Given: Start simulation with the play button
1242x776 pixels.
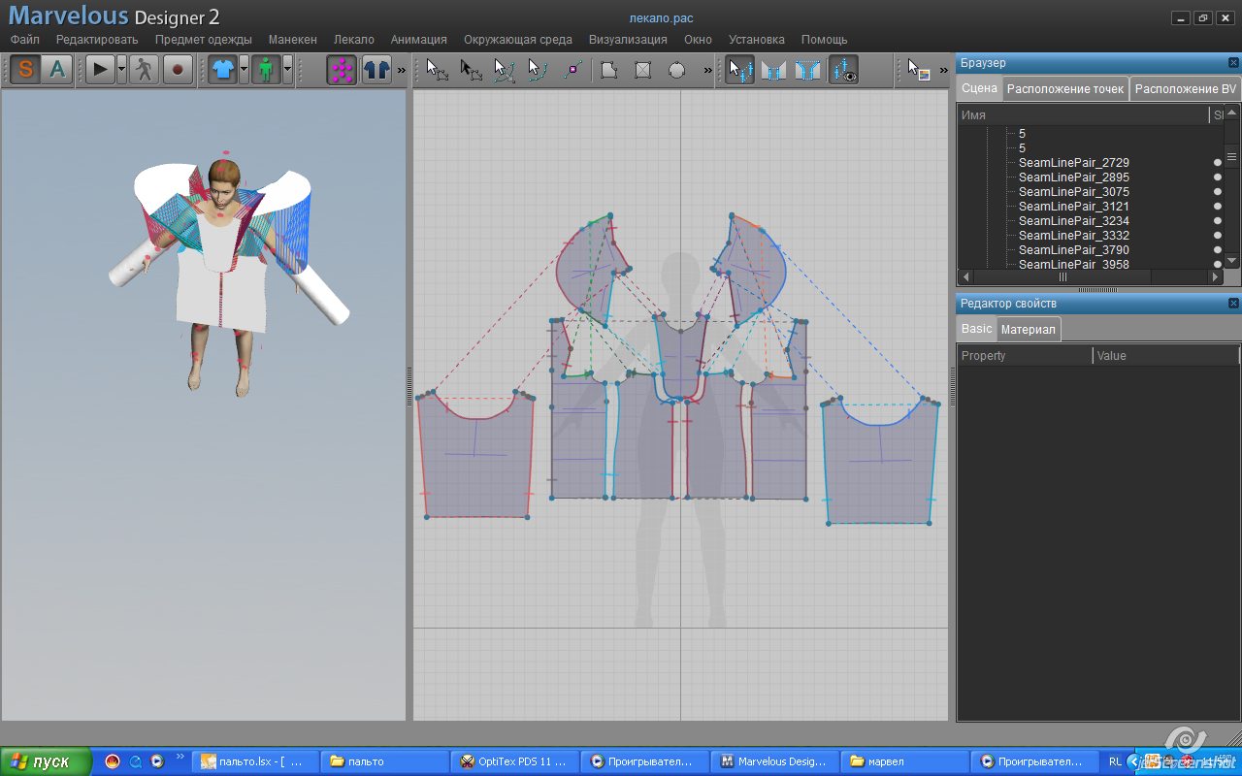Looking at the screenshot, I should click(x=100, y=70).
